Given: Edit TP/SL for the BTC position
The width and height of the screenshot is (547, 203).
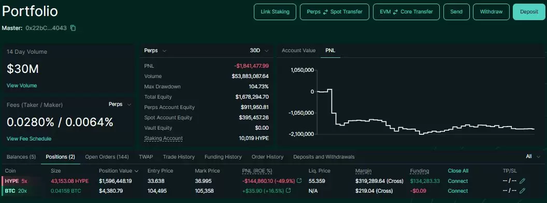Looking at the screenshot, I should coord(522,191).
